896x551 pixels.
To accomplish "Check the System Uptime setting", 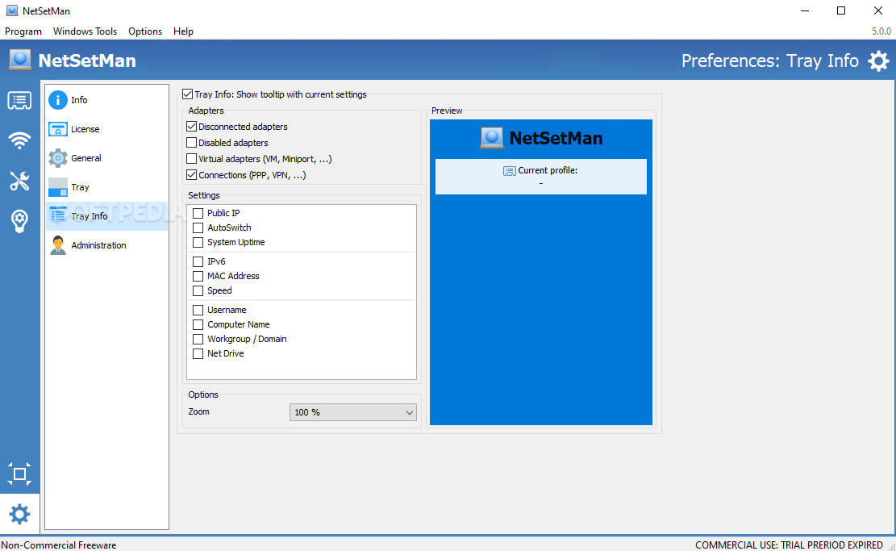I will [x=198, y=242].
